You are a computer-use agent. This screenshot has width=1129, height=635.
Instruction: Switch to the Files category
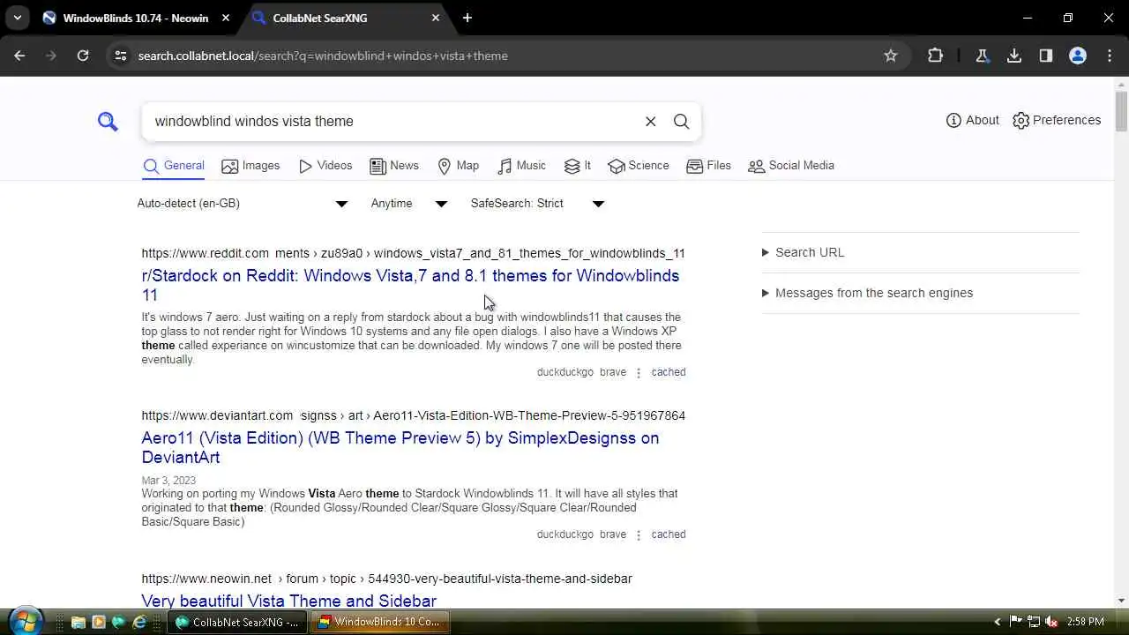click(709, 166)
